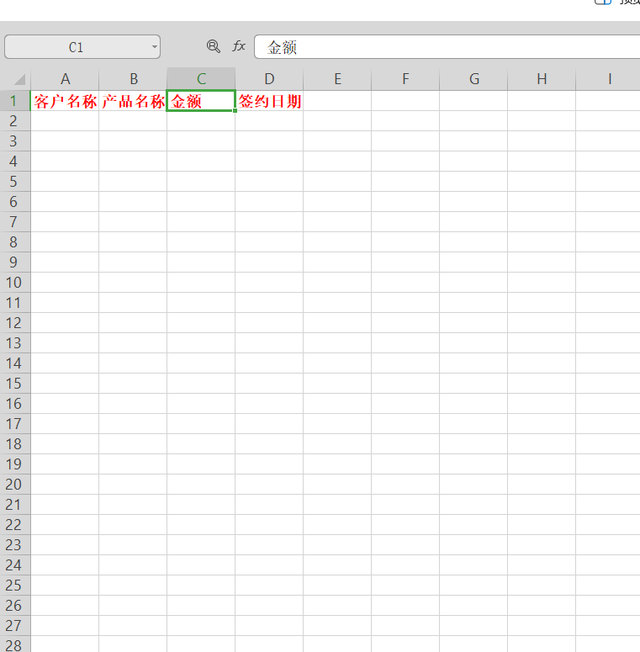Click cell C1 containing 金额
Viewport: 640px width, 652px height.
click(x=201, y=101)
